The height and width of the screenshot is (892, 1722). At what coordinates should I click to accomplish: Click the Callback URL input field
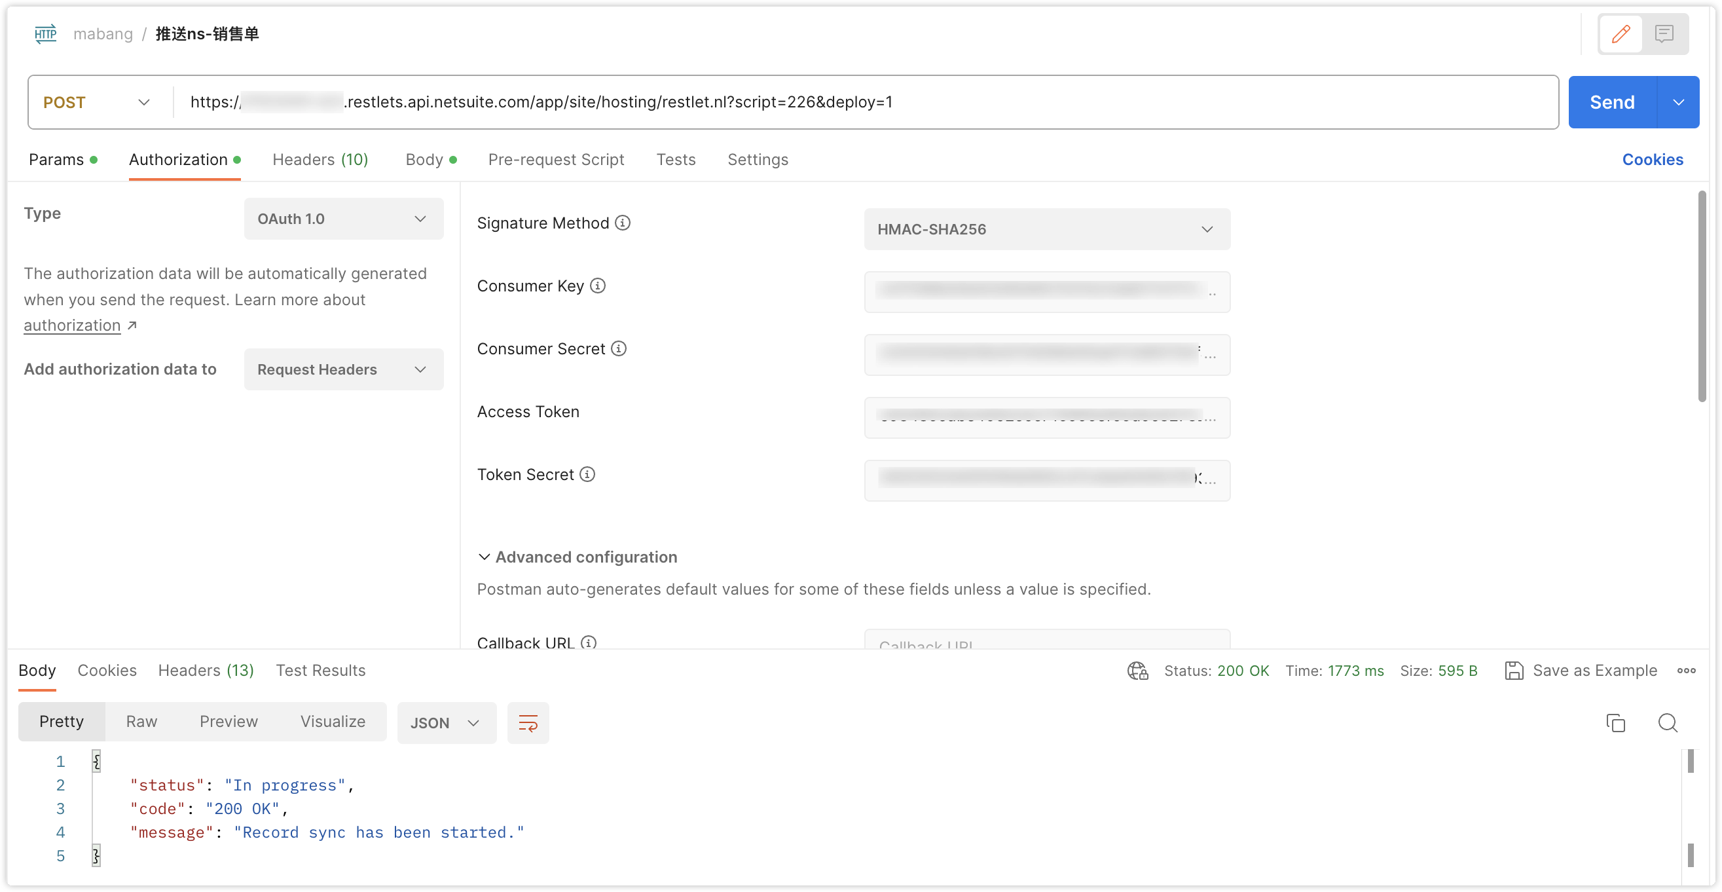pos(1047,639)
